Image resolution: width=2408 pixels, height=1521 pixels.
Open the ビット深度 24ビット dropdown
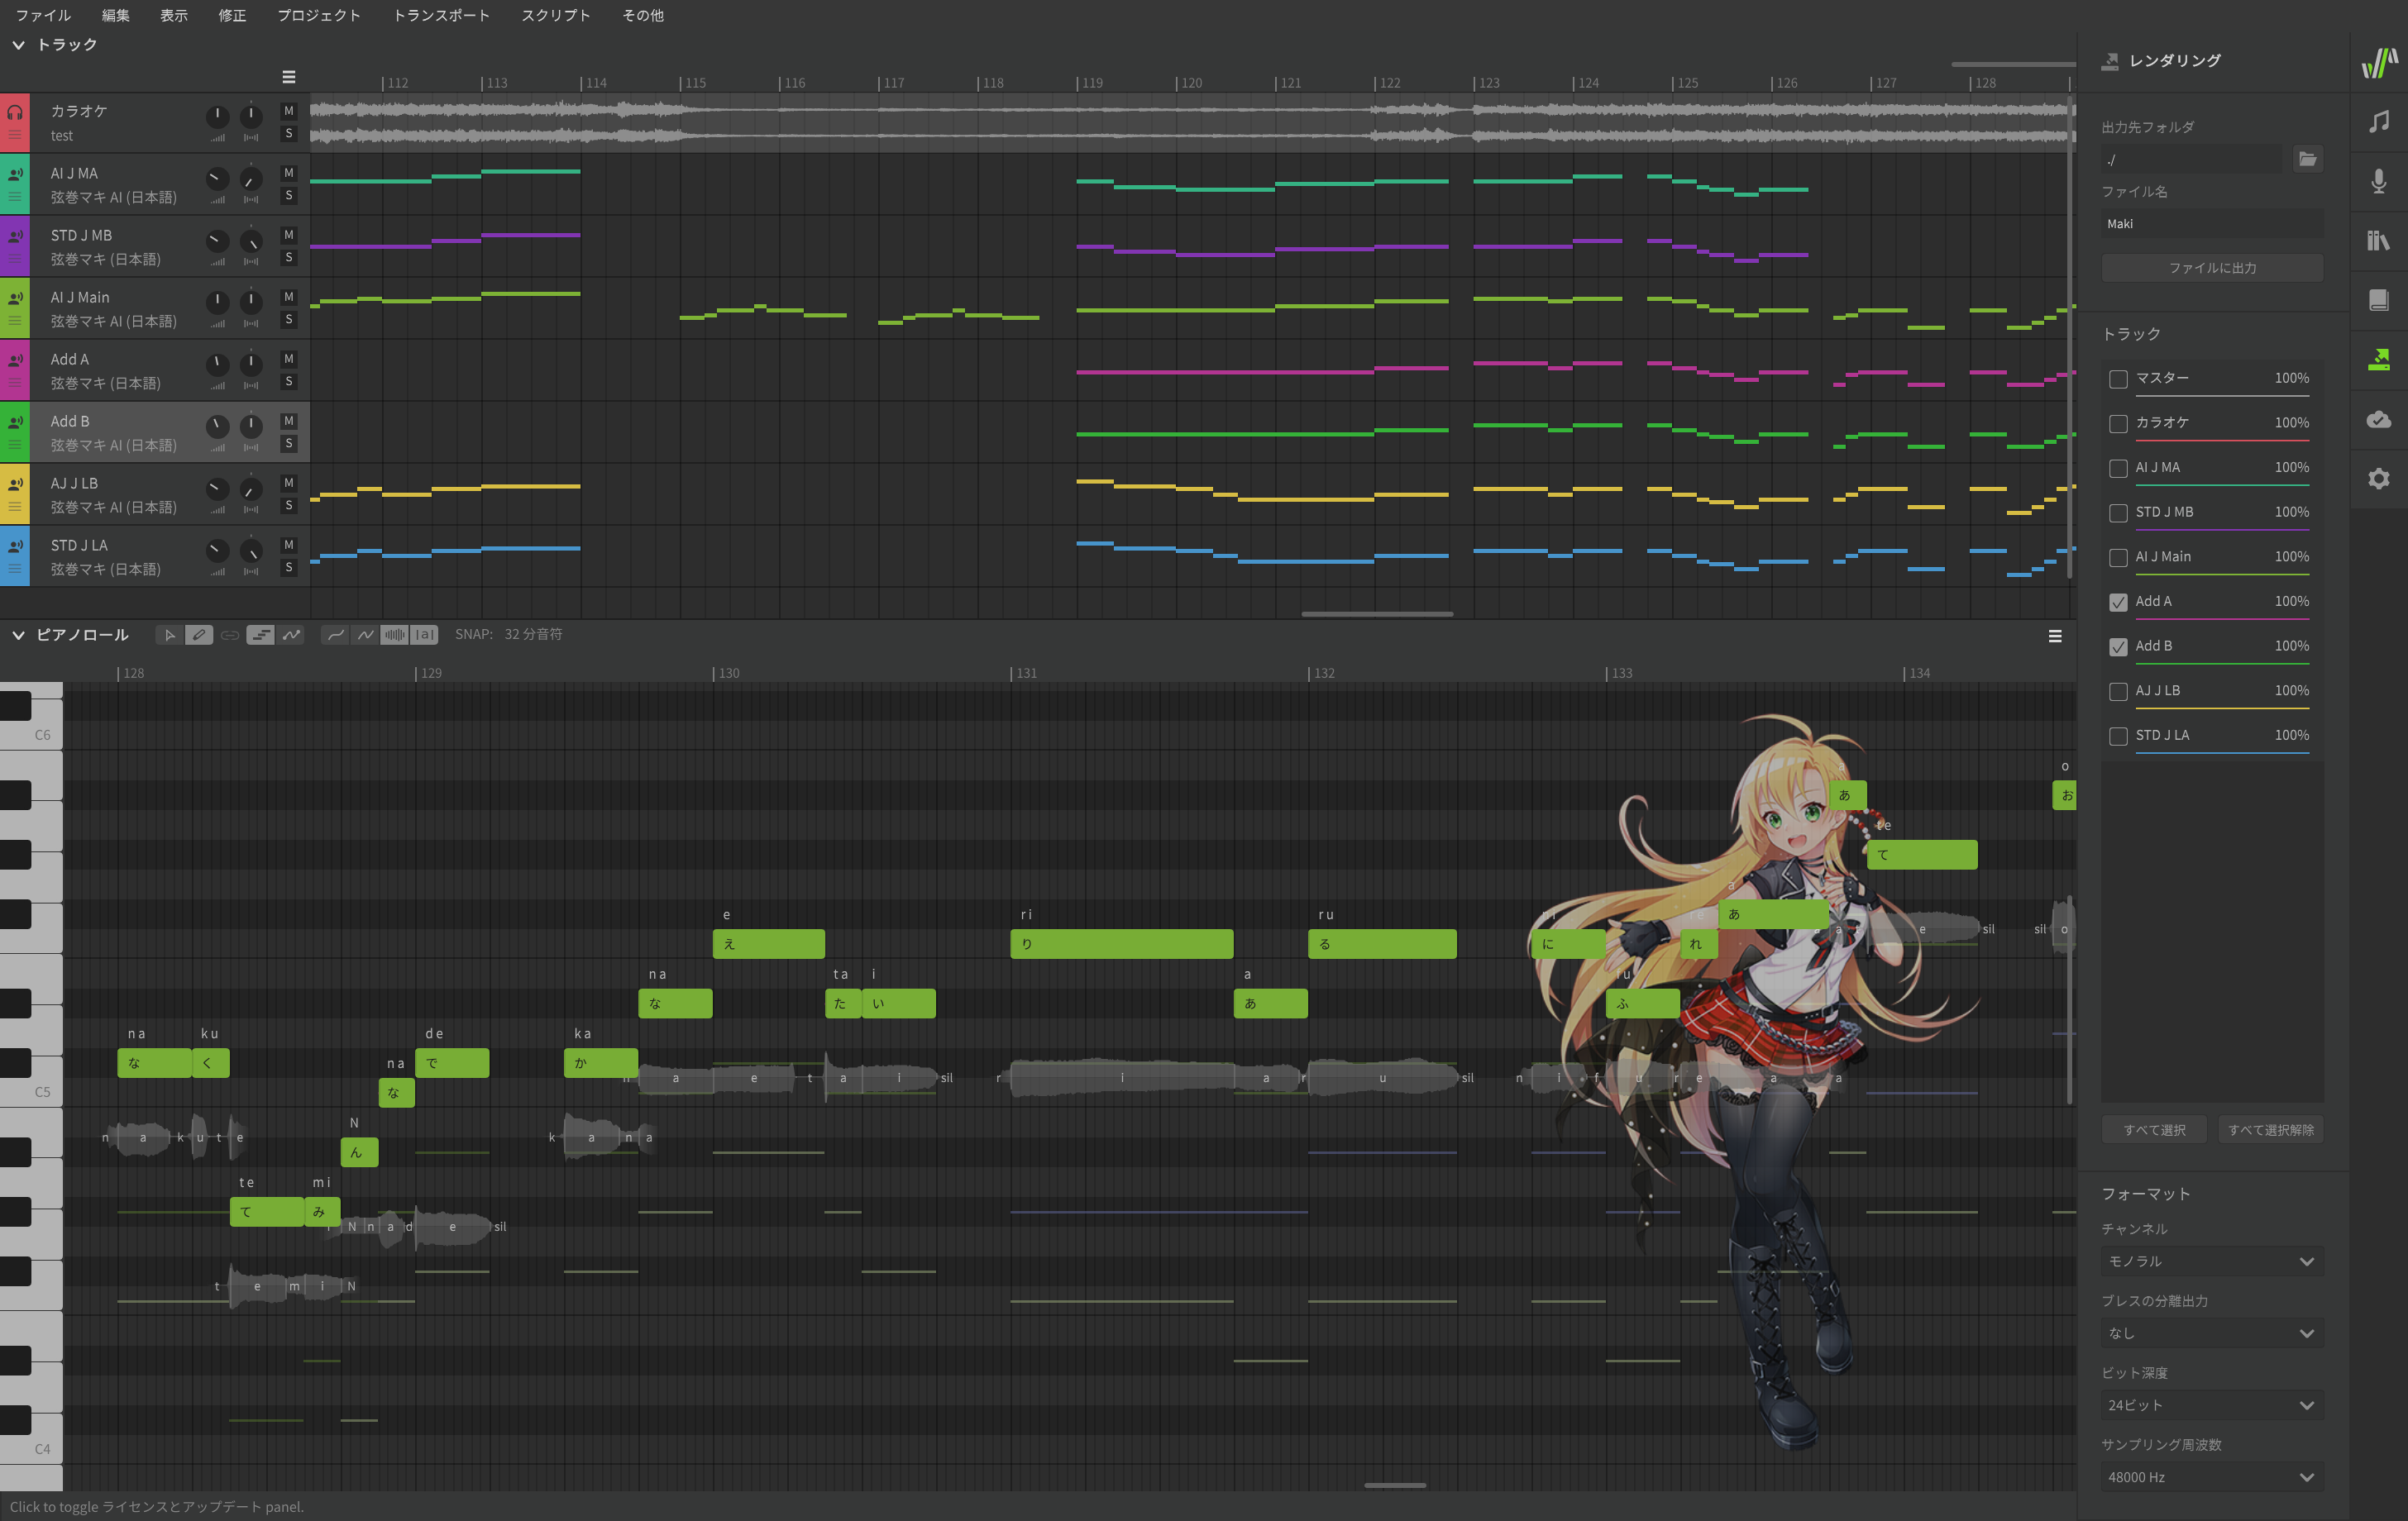[2212, 1405]
